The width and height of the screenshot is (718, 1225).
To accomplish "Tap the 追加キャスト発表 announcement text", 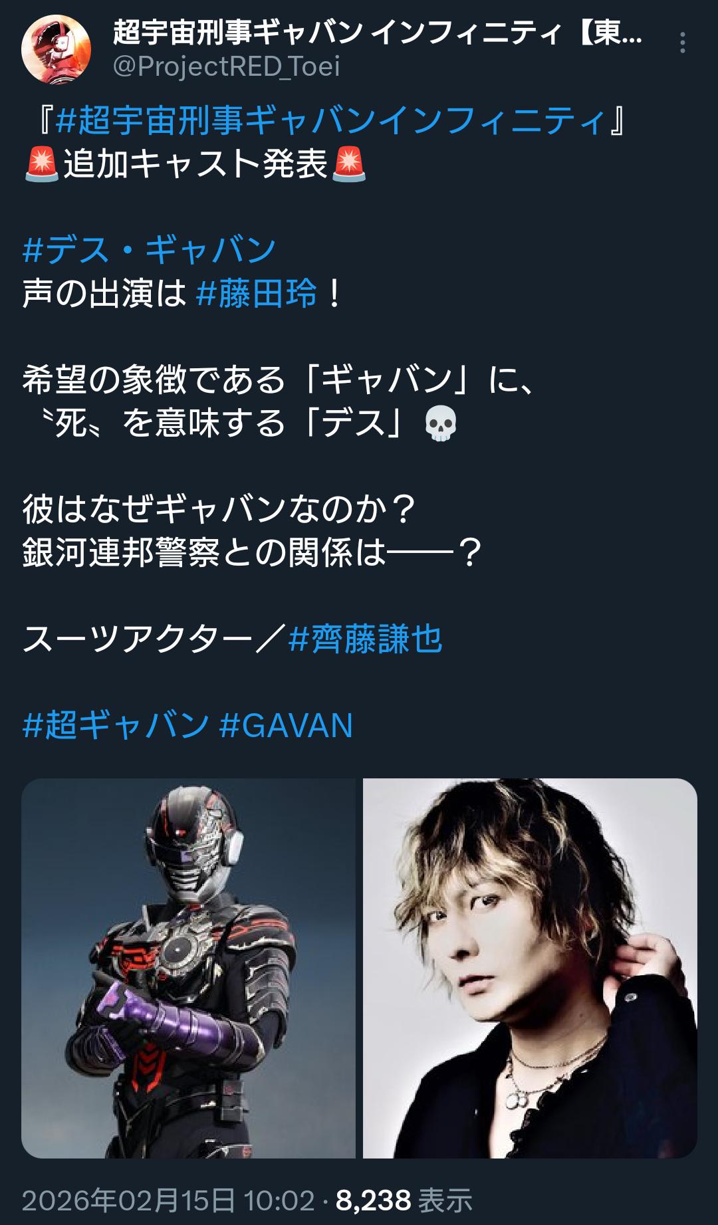I will [x=195, y=164].
